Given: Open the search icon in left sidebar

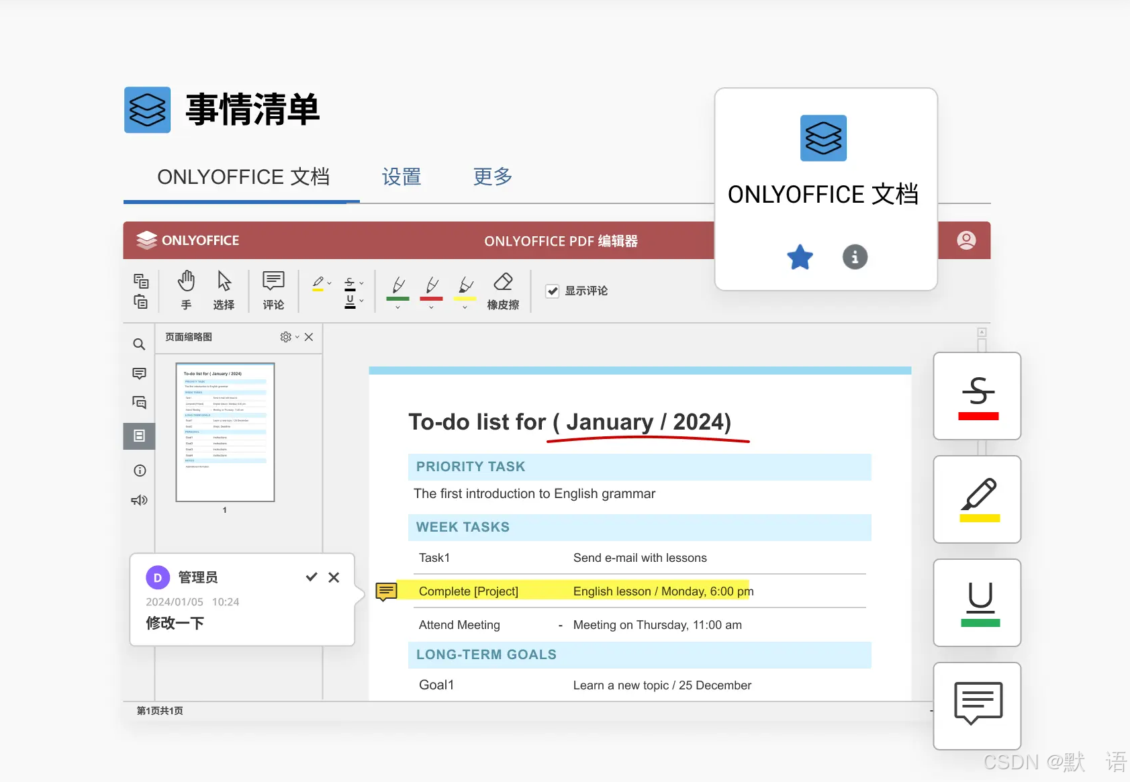Looking at the screenshot, I should pos(139,344).
